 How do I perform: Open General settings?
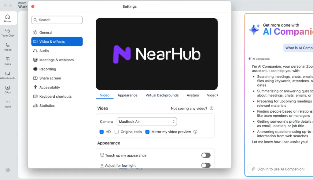tap(57, 33)
